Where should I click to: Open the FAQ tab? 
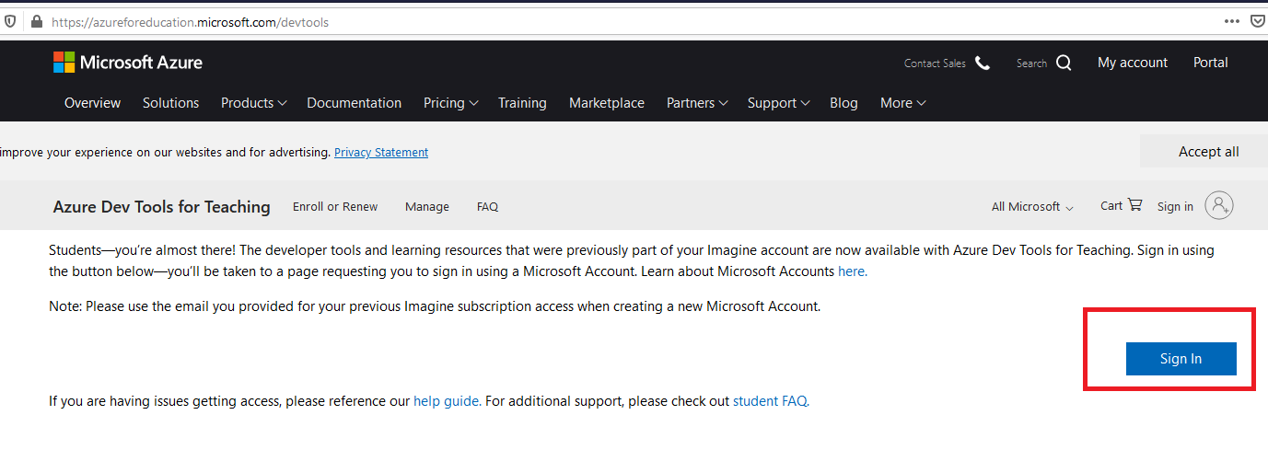487,207
